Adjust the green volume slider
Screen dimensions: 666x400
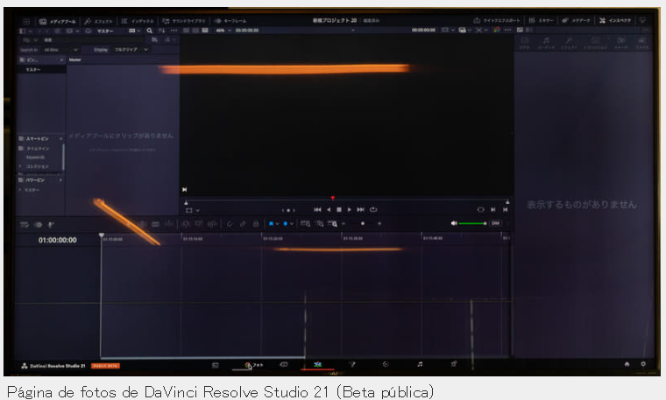(472, 223)
